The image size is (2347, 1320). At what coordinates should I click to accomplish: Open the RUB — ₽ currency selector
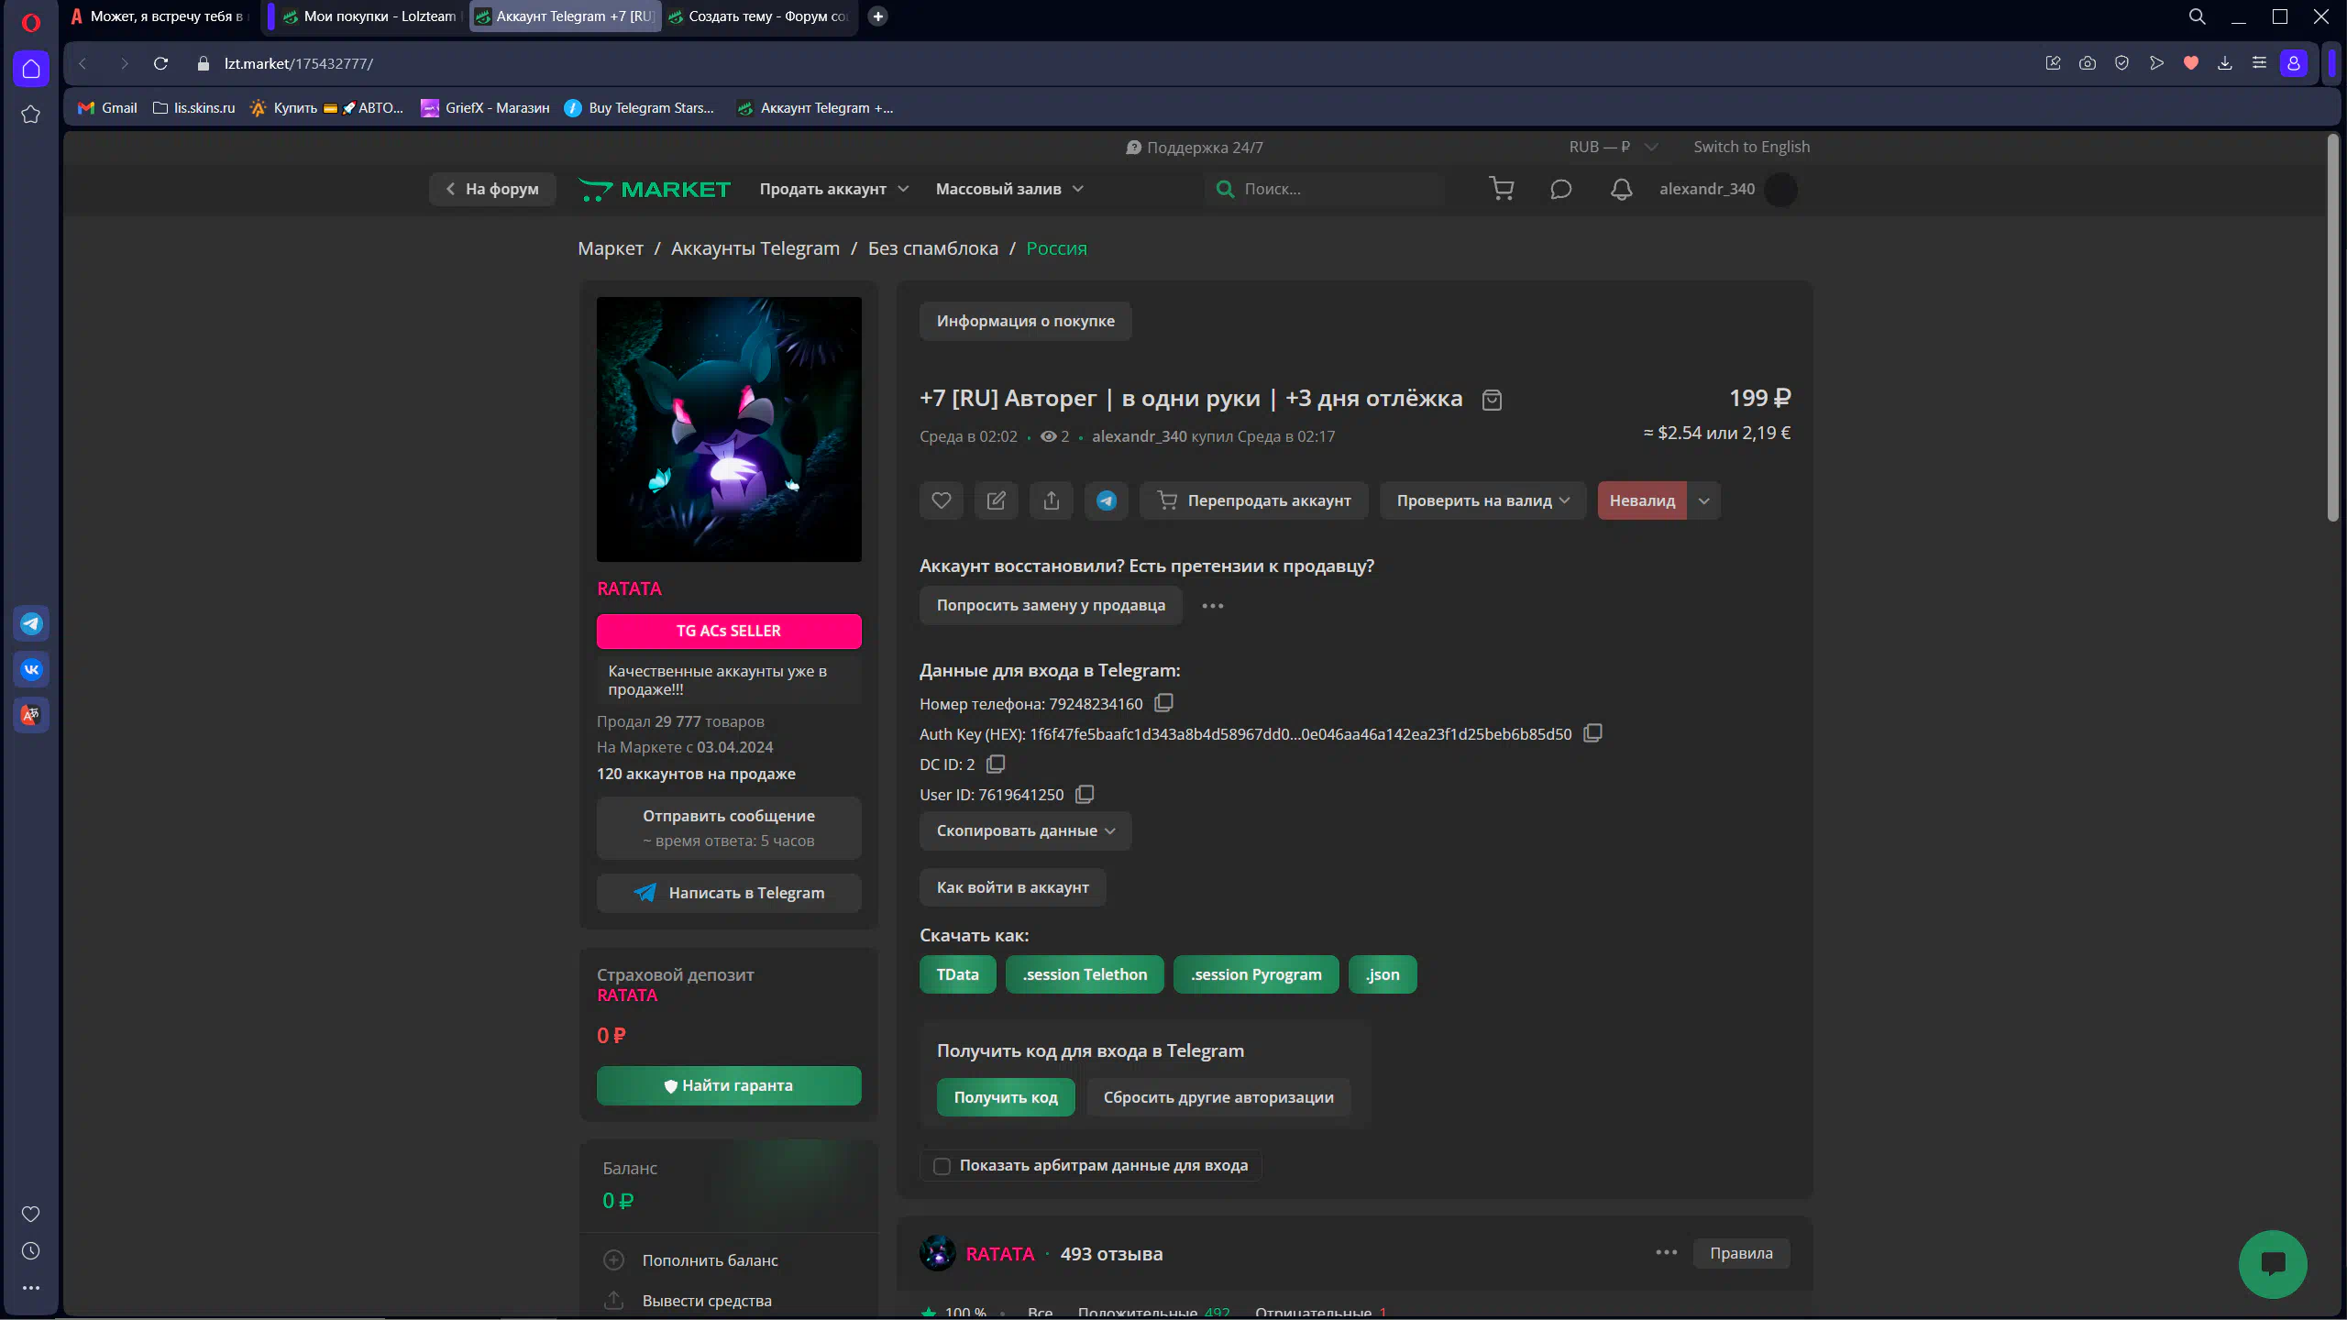(1613, 147)
